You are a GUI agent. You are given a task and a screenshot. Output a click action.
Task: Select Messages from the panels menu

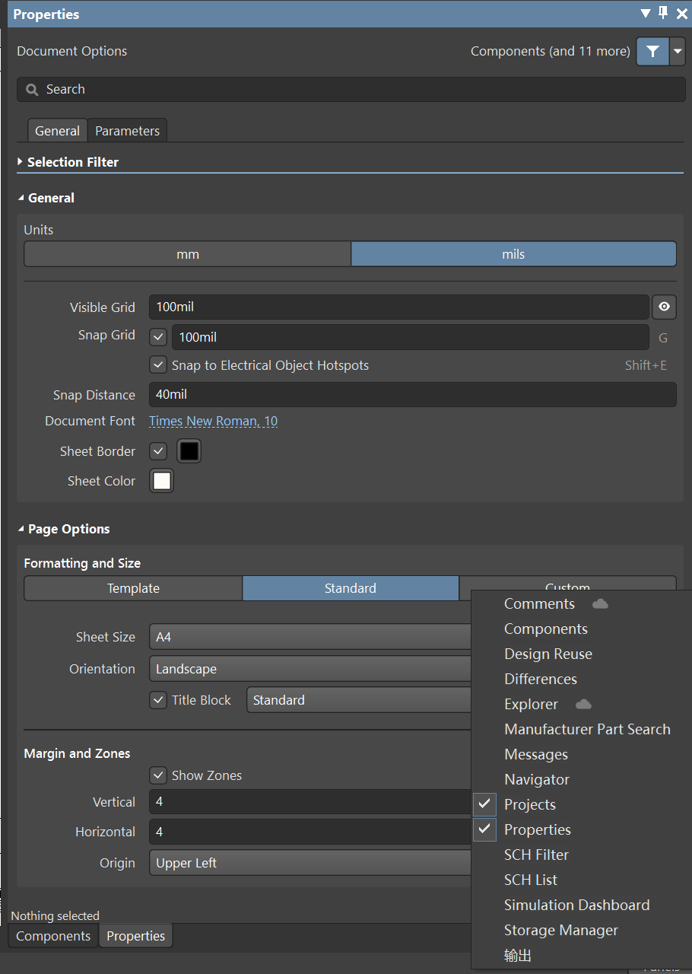pos(536,754)
